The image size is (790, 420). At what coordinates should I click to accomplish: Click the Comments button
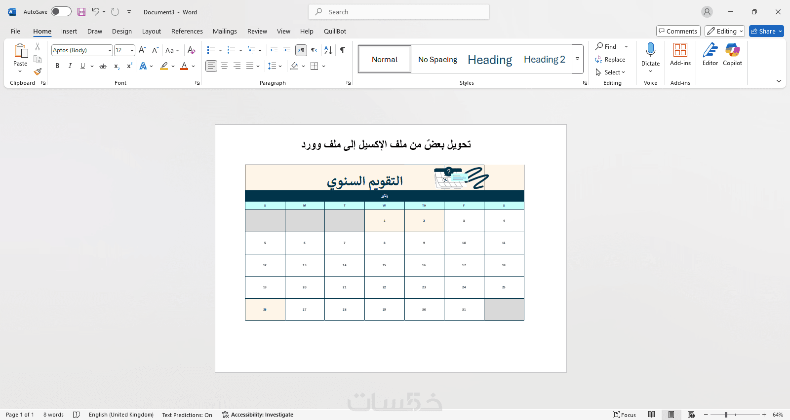(x=678, y=31)
